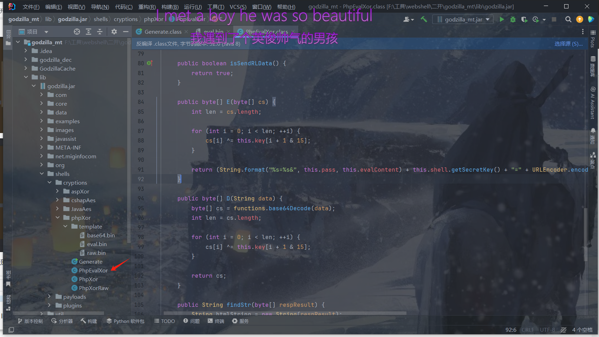Hide the project tool window
The image size is (599, 337).
pyautogui.click(x=125, y=32)
